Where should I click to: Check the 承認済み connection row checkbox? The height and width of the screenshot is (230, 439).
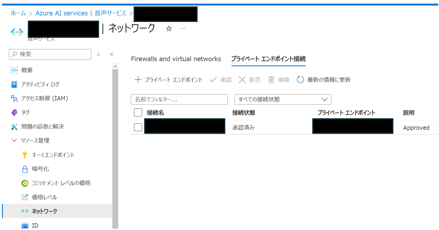pyautogui.click(x=138, y=127)
